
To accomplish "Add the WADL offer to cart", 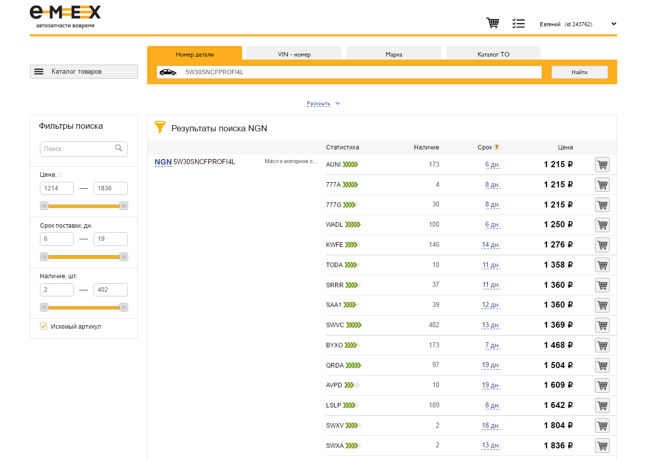I will coord(602,225).
